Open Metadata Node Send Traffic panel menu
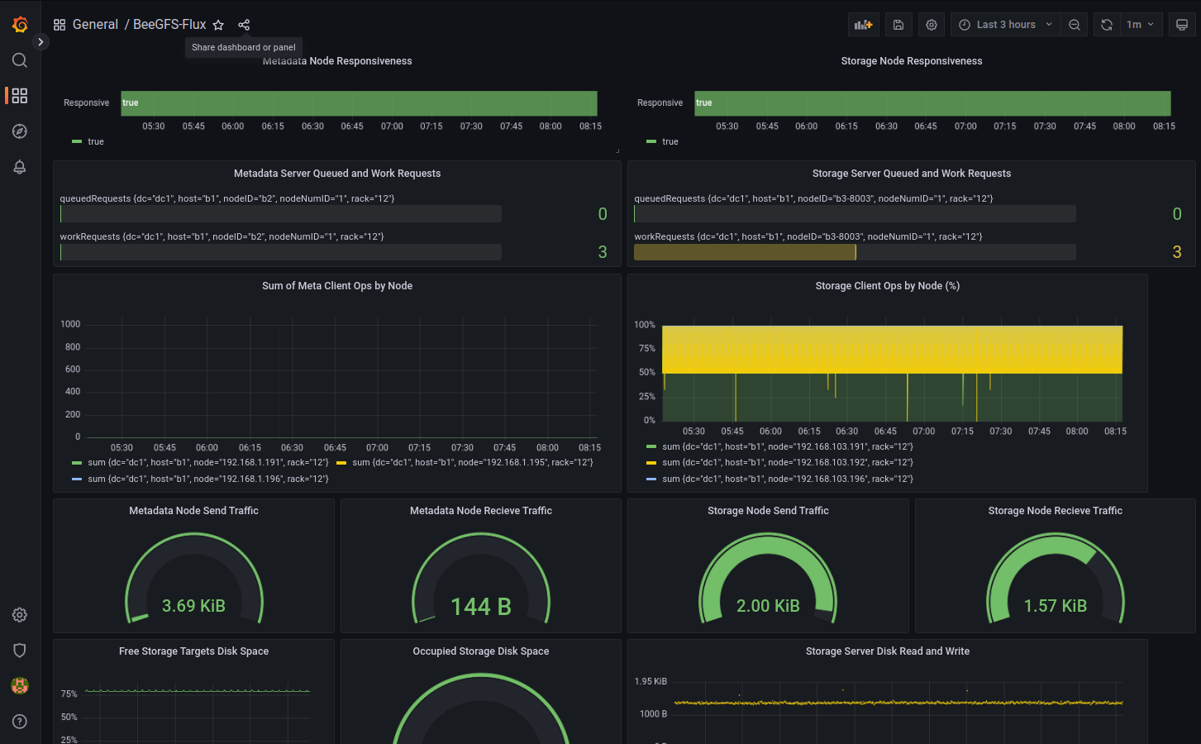Screen dimensions: 1201x744 point(193,511)
